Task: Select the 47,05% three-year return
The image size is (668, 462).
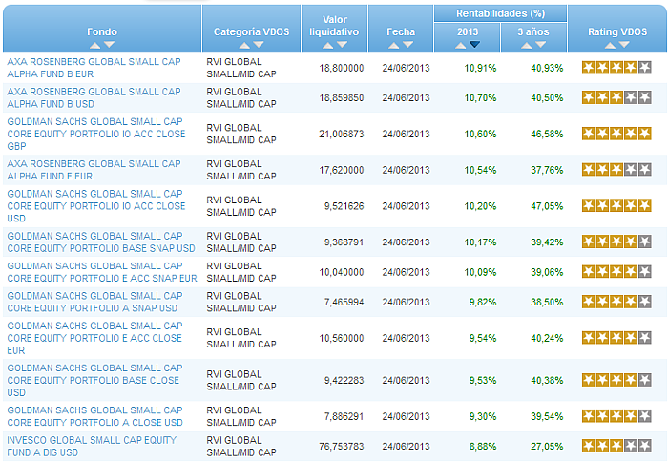Action: [x=547, y=206]
